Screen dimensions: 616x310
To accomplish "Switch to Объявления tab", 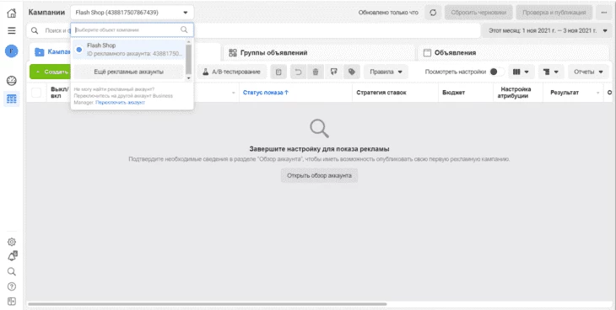I will 513,52.
